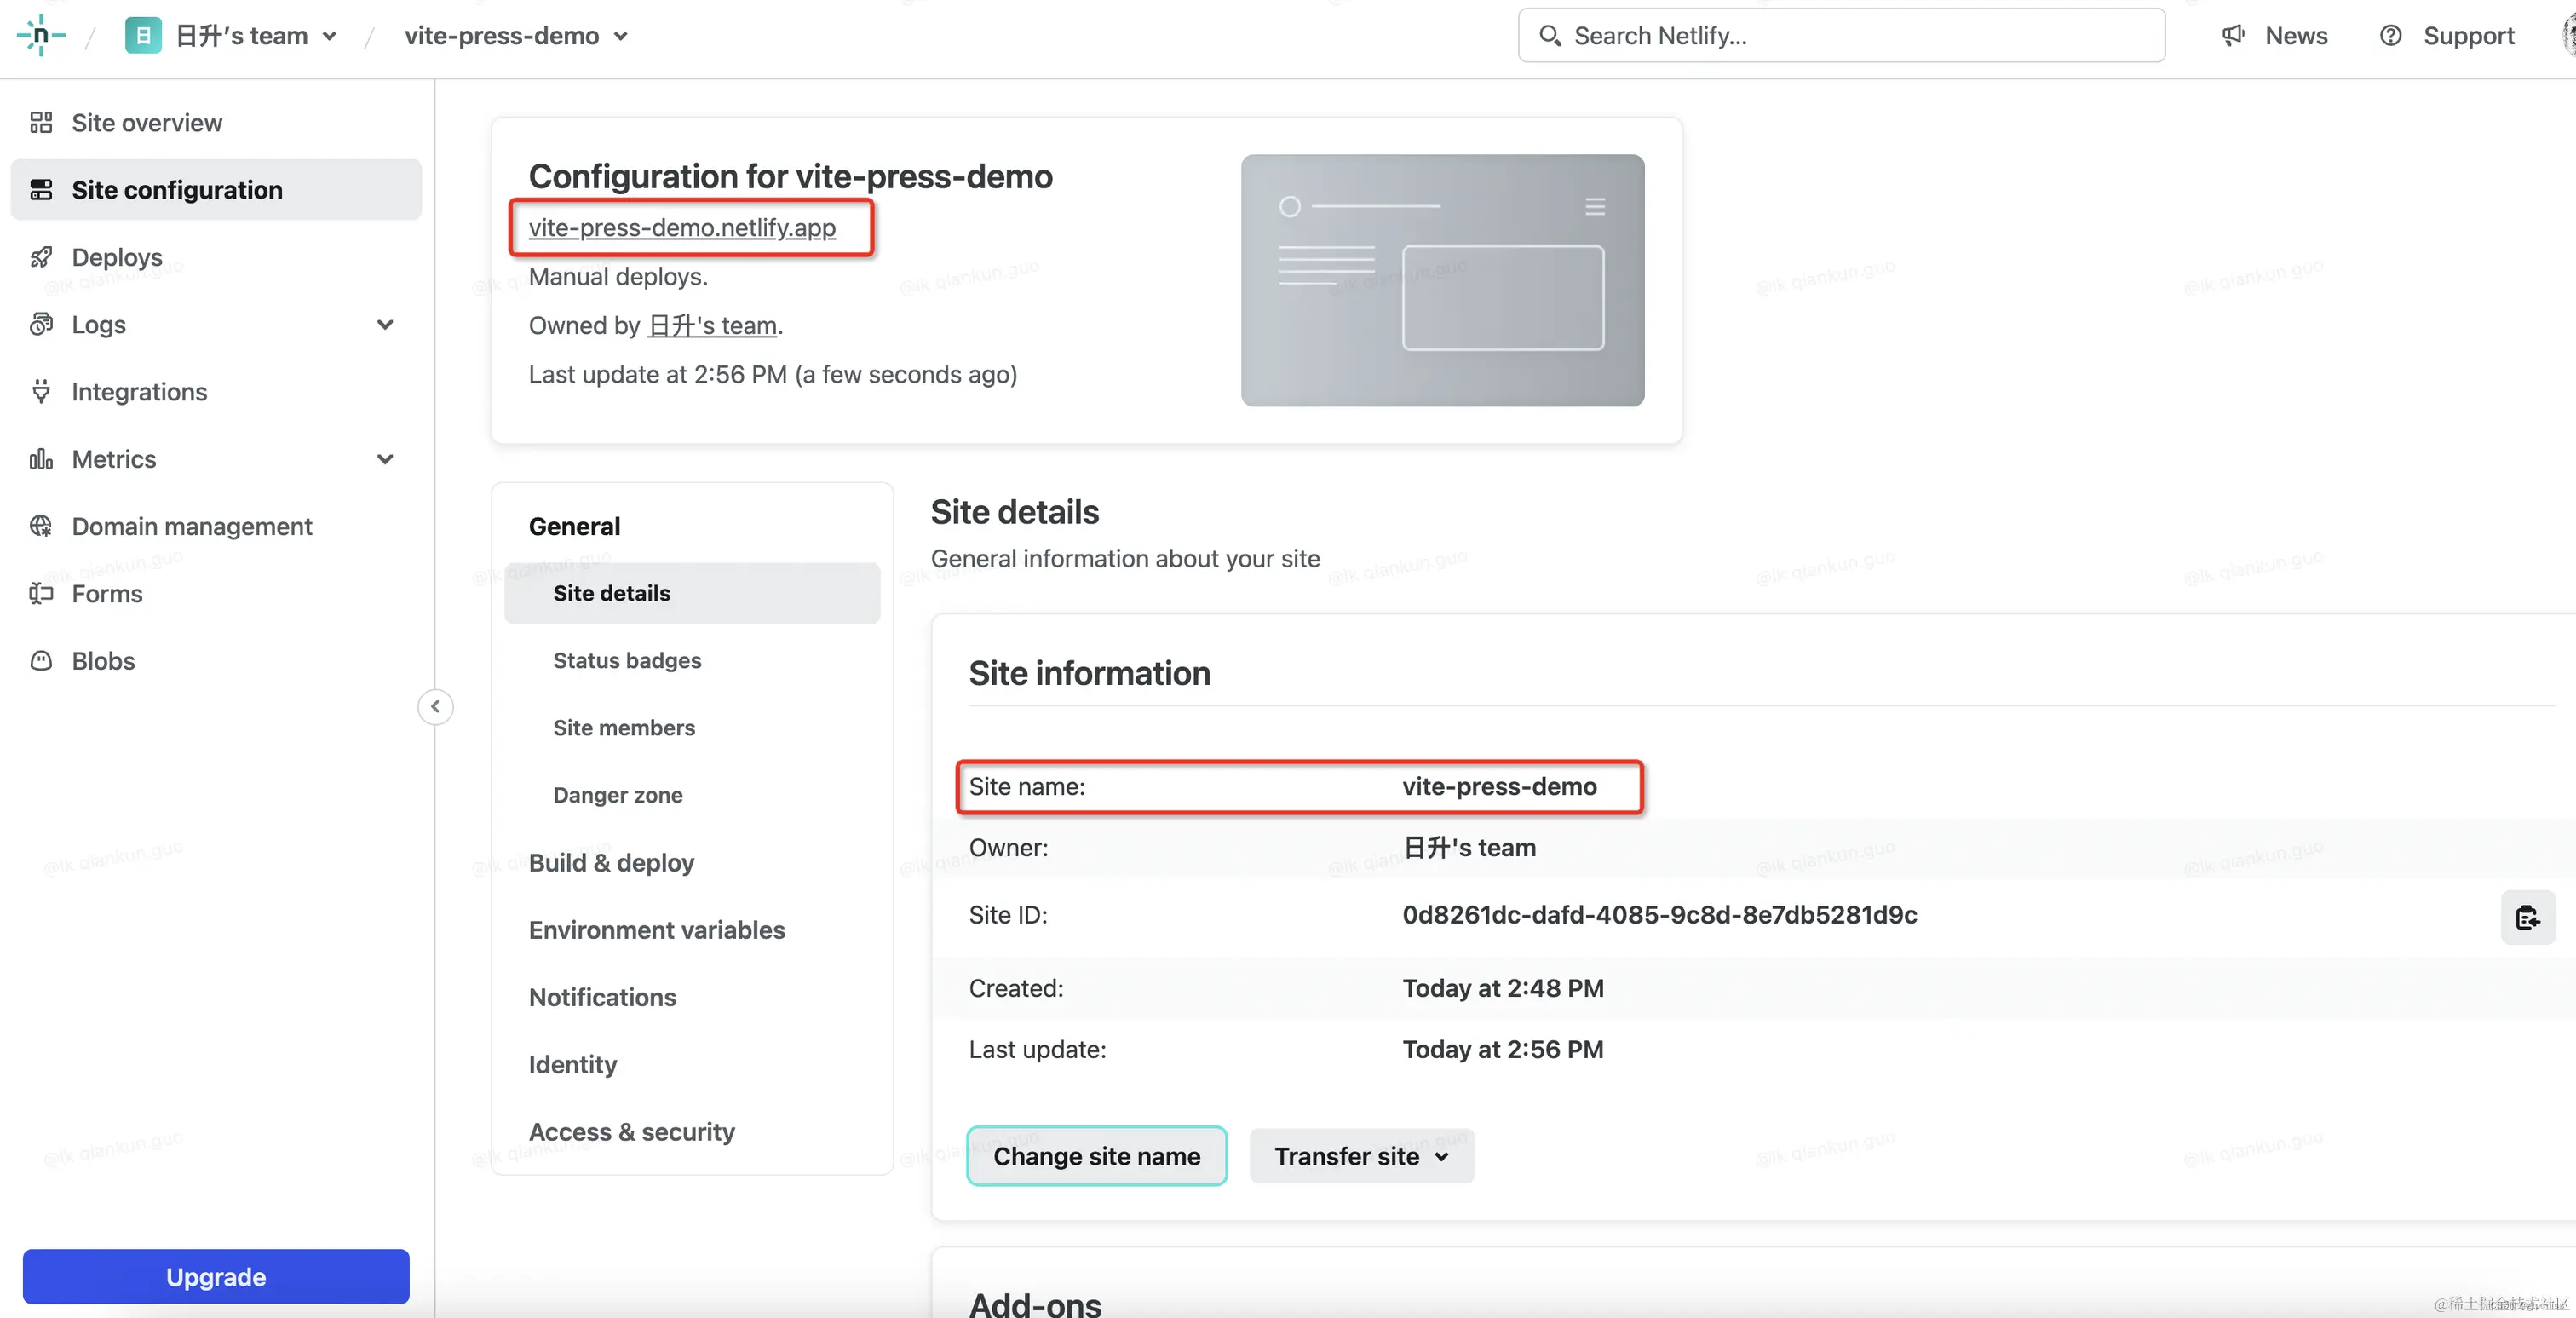Click the Support question mark icon

coord(2390,36)
